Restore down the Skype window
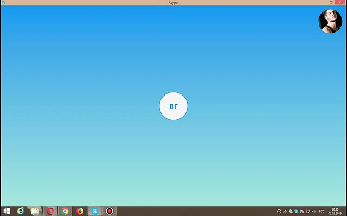 (x=331, y=2)
